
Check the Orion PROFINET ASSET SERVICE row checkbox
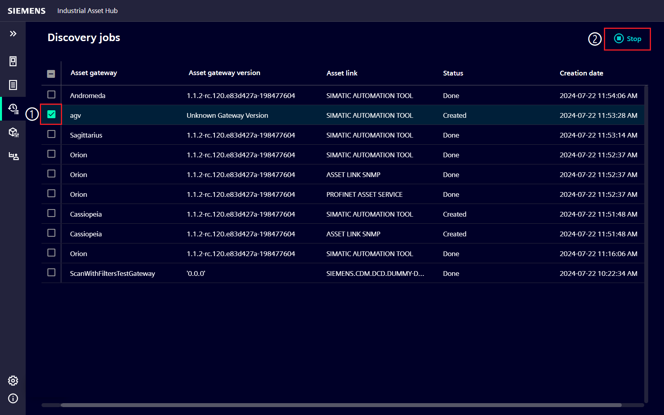pyautogui.click(x=51, y=193)
